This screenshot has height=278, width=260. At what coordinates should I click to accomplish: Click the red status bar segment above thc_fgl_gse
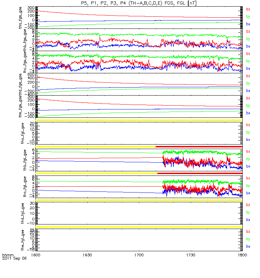[200, 173]
